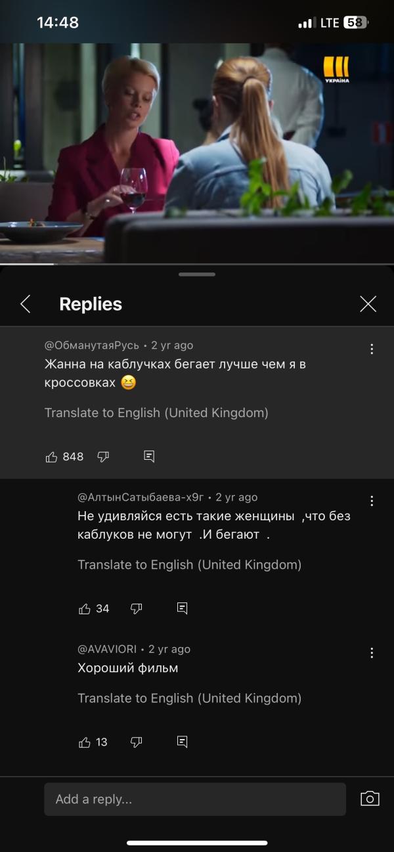This screenshot has height=852, width=394.
Task: Translate the Жанна на каблучках comment to English
Action: pyautogui.click(x=156, y=413)
